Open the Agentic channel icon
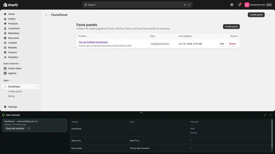 tap(5, 73)
